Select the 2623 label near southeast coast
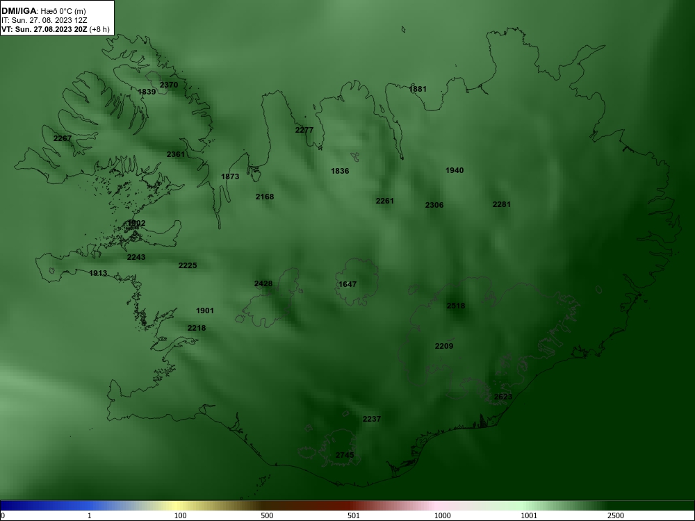The height and width of the screenshot is (521, 695). (x=503, y=397)
